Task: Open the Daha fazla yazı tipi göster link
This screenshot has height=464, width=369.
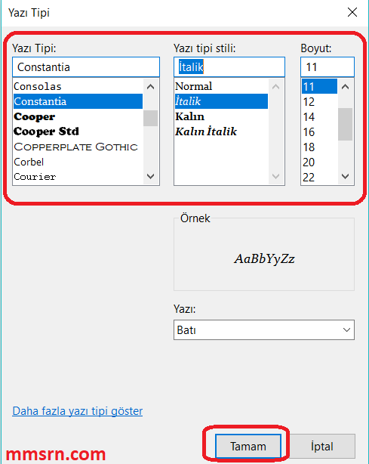Action: [x=78, y=411]
